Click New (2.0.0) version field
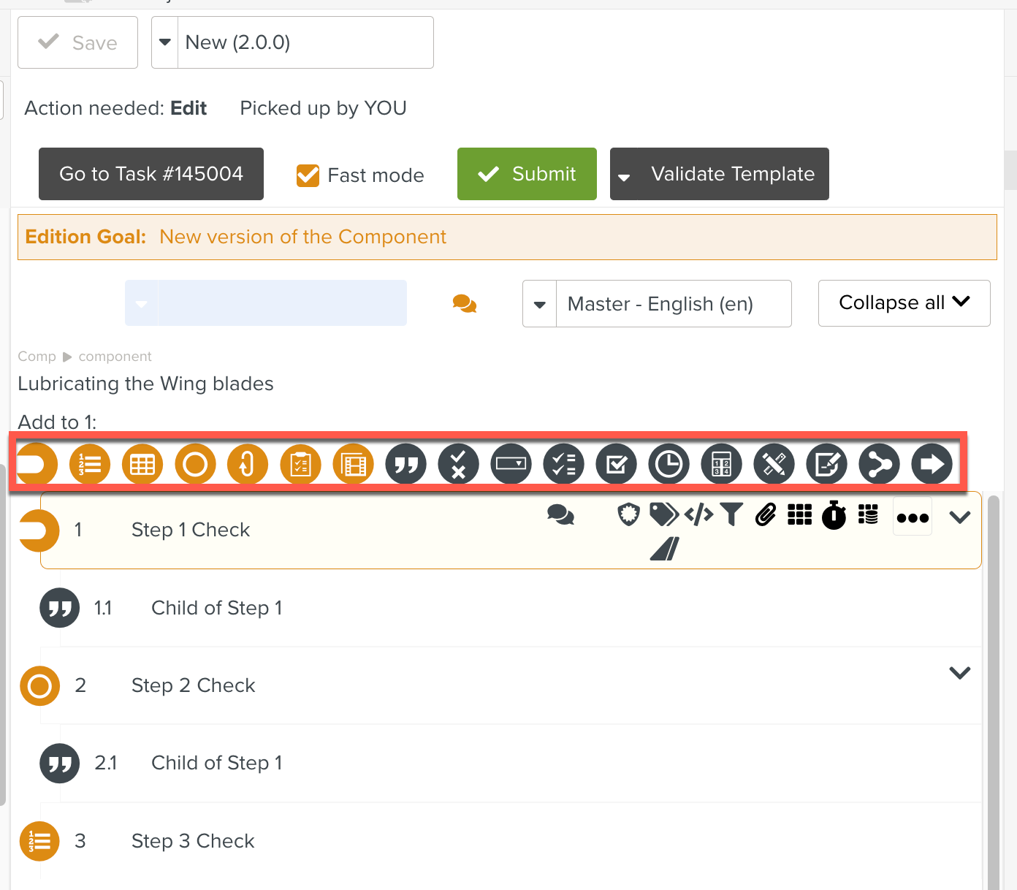 305,42
